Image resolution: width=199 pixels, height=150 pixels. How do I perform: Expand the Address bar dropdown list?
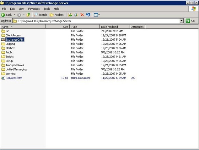pyautogui.click(x=182, y=21)
